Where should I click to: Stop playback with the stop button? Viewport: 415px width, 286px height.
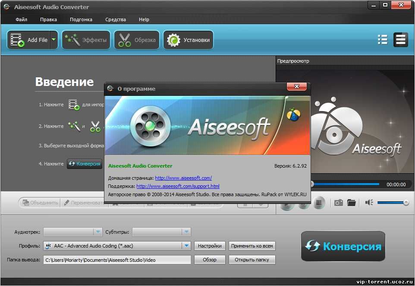tap(319, 203)
